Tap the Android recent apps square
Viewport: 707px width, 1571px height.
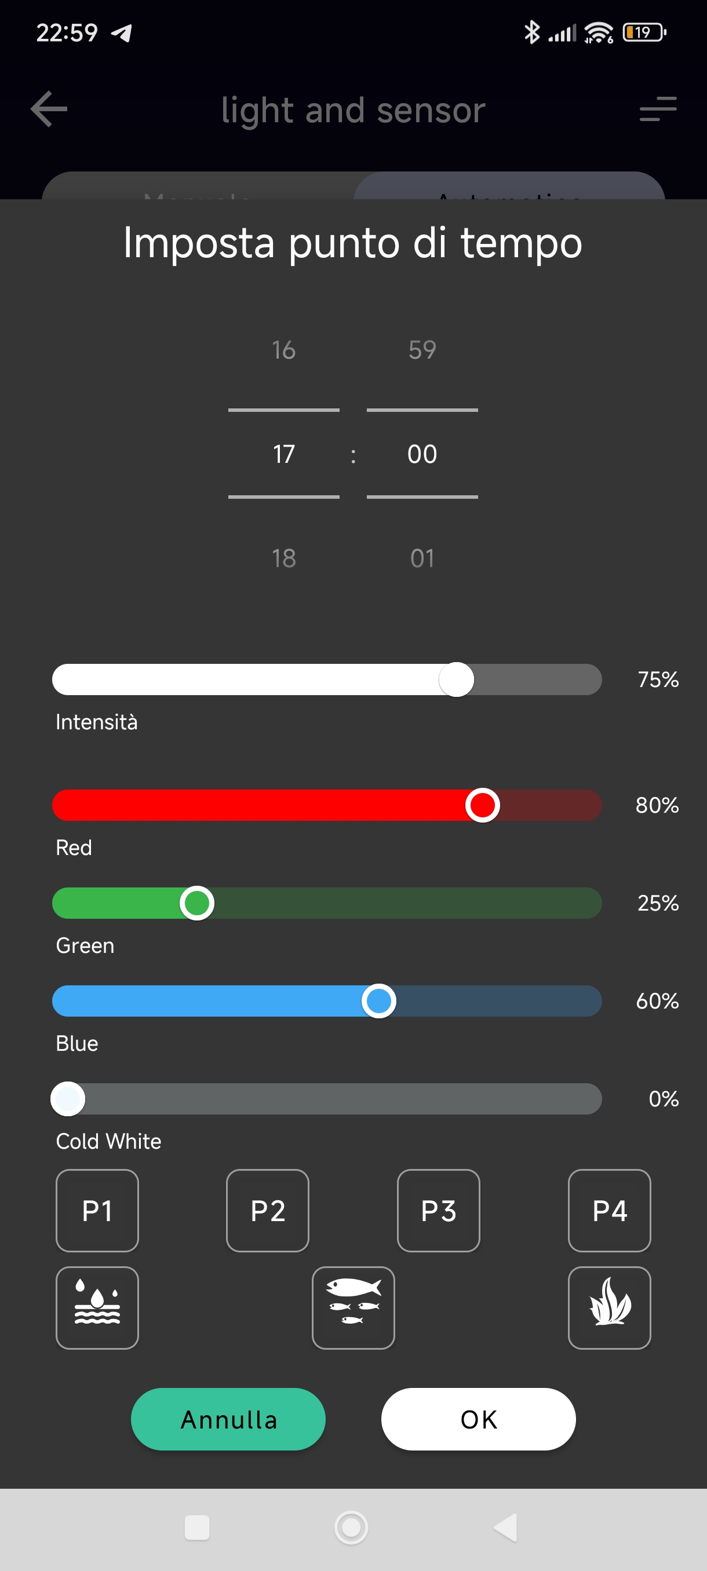click(196, 1528)
